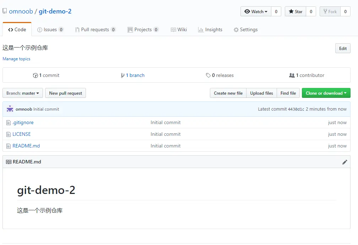Click the fork icon in the Fork button
This screenshot has height=245, width=358.
(x=325, y=11)
